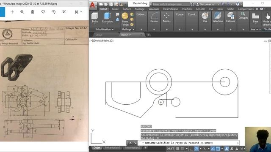
Task: Click the Open file icon in quick access toolbar
Action: [106, 4]
